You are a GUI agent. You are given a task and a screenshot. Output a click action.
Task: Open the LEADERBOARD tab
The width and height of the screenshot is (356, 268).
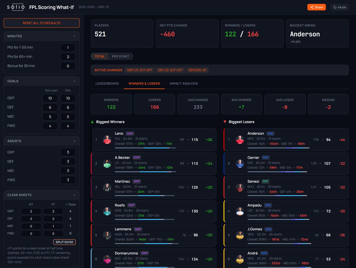(107, 84)
